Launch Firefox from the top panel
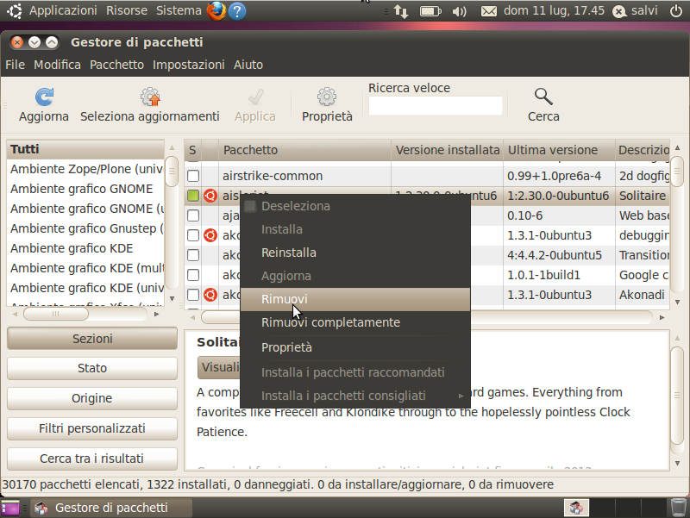690x518 pixels. (216, 11)
